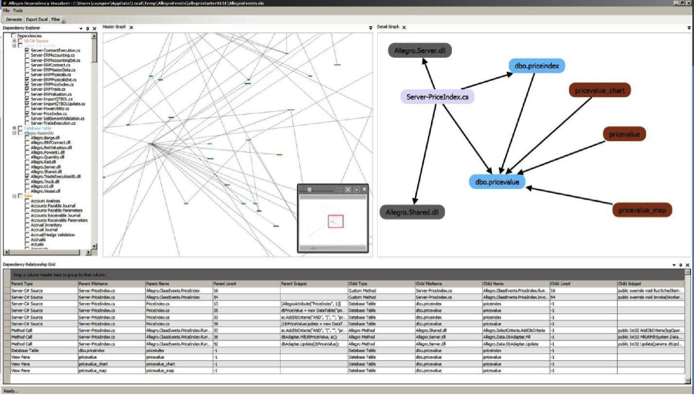This screenshot has height=395, width=694.
Task: Open the Detail Graph document list dropdown
Action: pyautogui.click(x=689, y=28)
